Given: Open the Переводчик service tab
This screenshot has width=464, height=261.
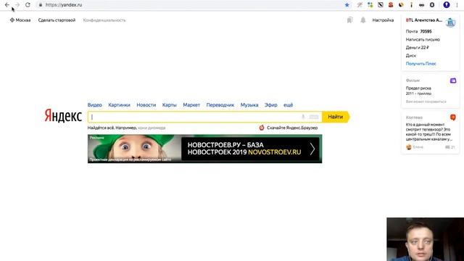Looking at the screenshot, I should click(220, 105).
